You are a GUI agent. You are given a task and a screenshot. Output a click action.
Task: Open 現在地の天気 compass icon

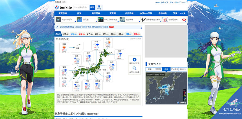(x=134, y=59)
